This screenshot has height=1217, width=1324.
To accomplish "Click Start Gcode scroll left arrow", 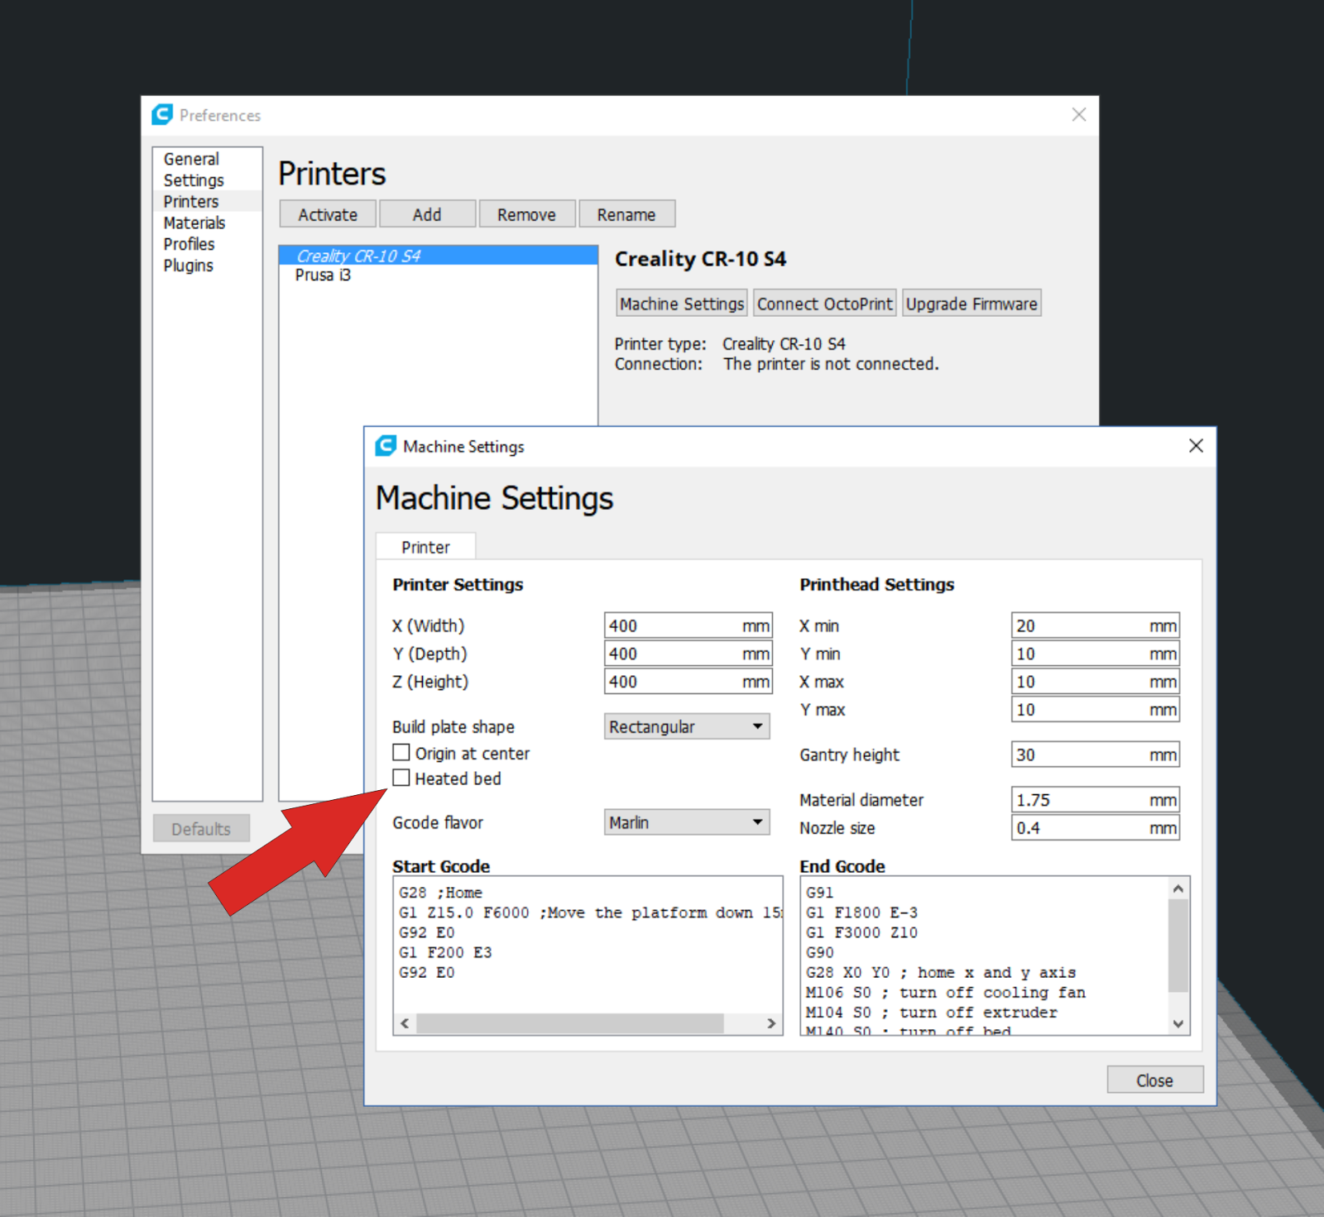I will (x=405, y=1023).
